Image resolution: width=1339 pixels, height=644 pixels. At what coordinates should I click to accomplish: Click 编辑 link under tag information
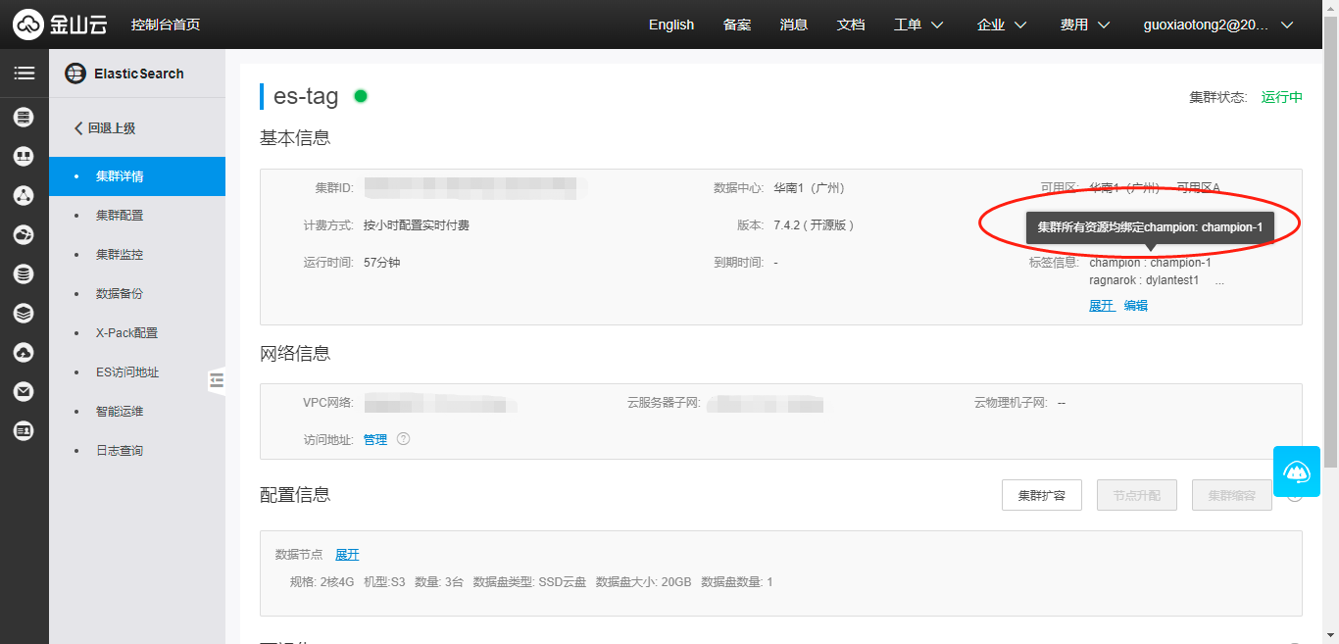pyautogui.click(x=1135, y=306)
